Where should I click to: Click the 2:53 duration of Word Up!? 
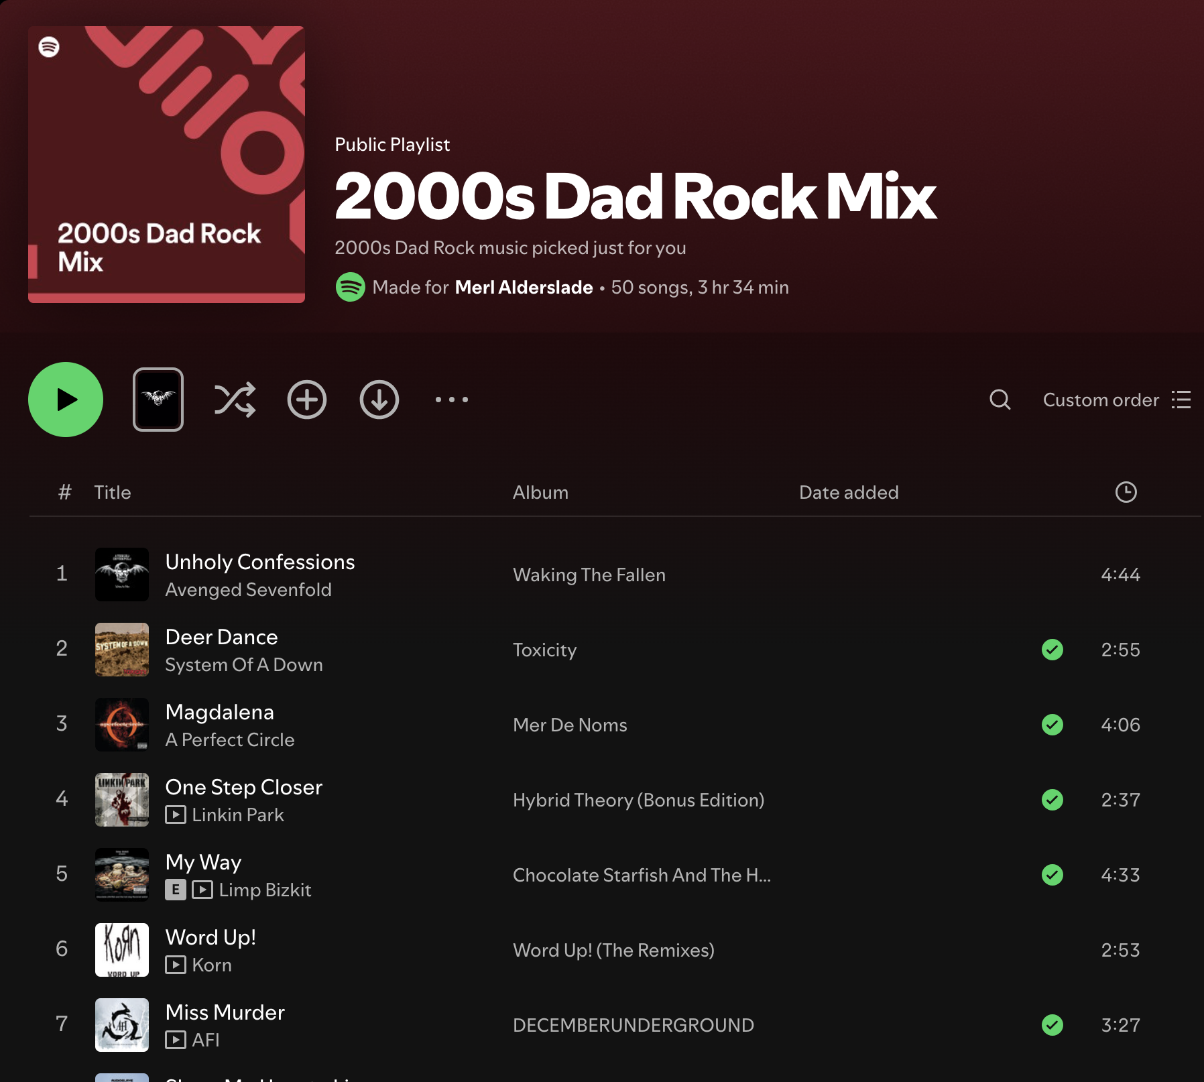pos(1120,950)
